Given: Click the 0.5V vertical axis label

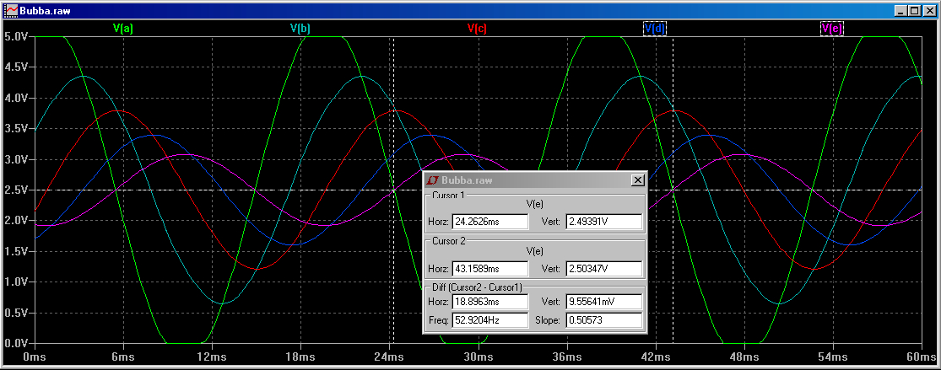Looking at the screenshot, I should pos(17,313).
